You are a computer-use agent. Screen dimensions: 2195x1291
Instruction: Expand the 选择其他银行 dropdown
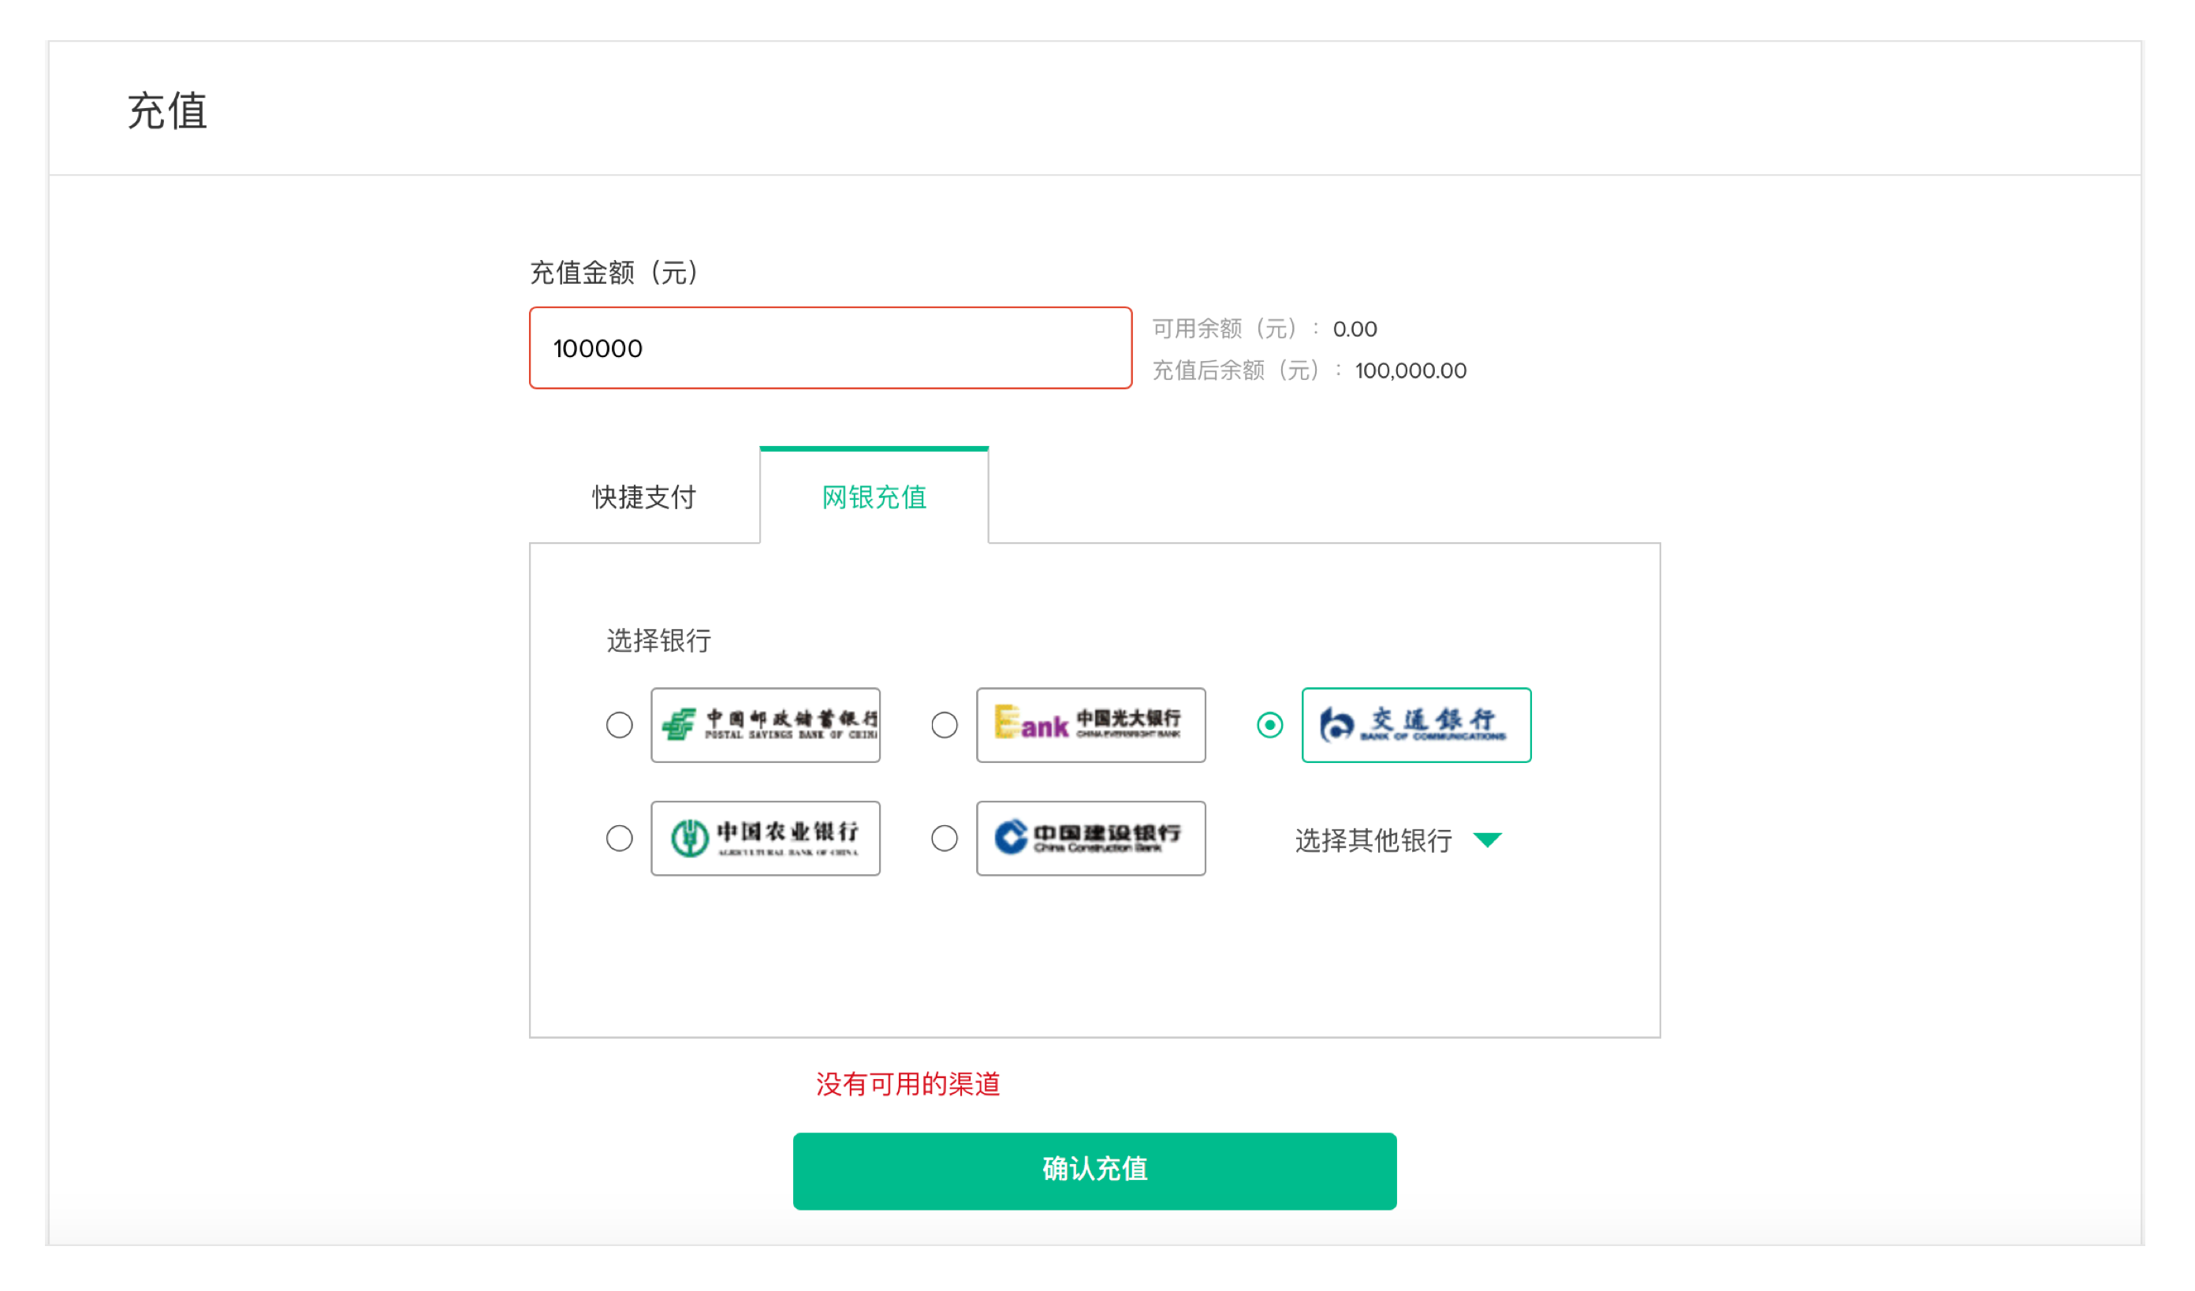[1373, 840]
